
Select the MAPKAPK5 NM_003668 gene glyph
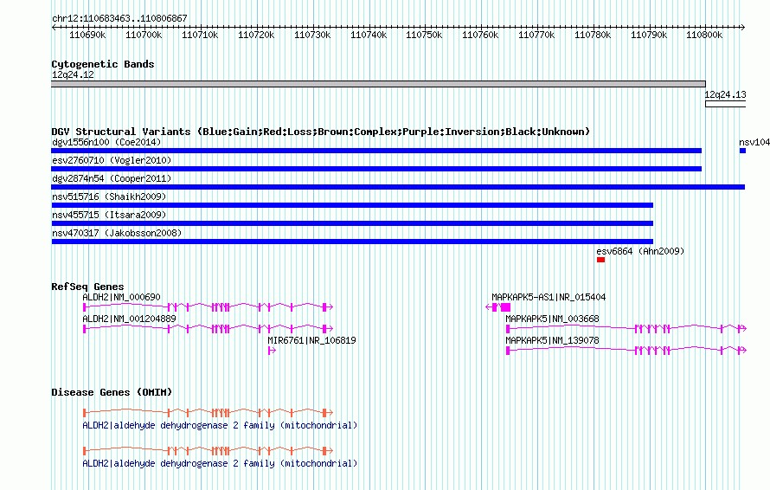[x=626, y=328]
